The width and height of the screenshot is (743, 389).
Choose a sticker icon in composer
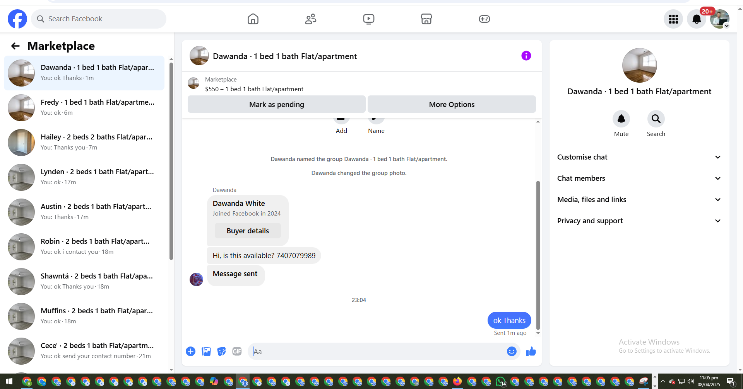[x=222, y=352]
